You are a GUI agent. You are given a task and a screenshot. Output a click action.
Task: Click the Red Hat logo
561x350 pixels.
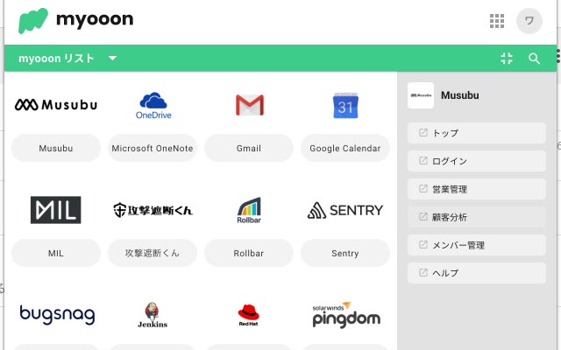[249, 315]
